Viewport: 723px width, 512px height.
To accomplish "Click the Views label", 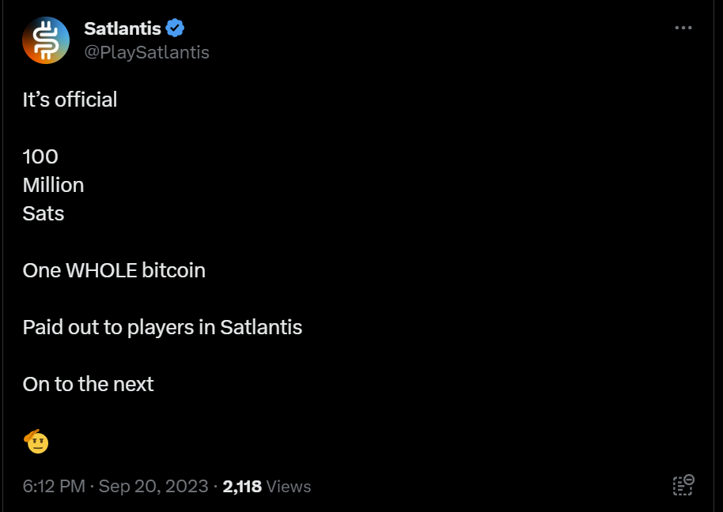I will (x=289, y=487).
